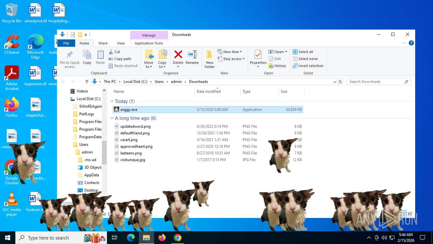Open the taskbar notification center
433x244 pixels.
(422, 238)
